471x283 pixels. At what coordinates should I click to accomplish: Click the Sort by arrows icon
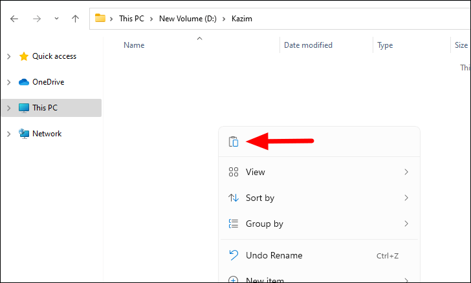click(x=234, y=198)
